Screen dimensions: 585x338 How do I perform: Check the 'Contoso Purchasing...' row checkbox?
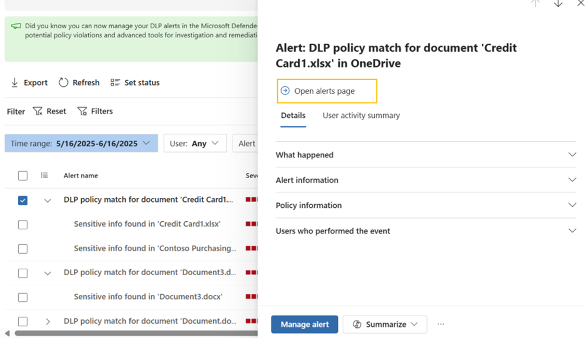click(x=23, y=248)
